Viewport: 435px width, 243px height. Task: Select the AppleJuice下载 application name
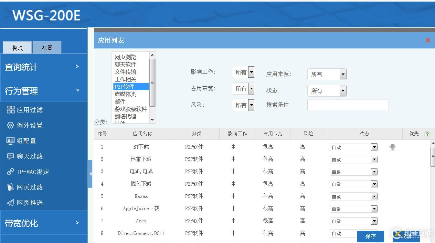coord(141,209)
